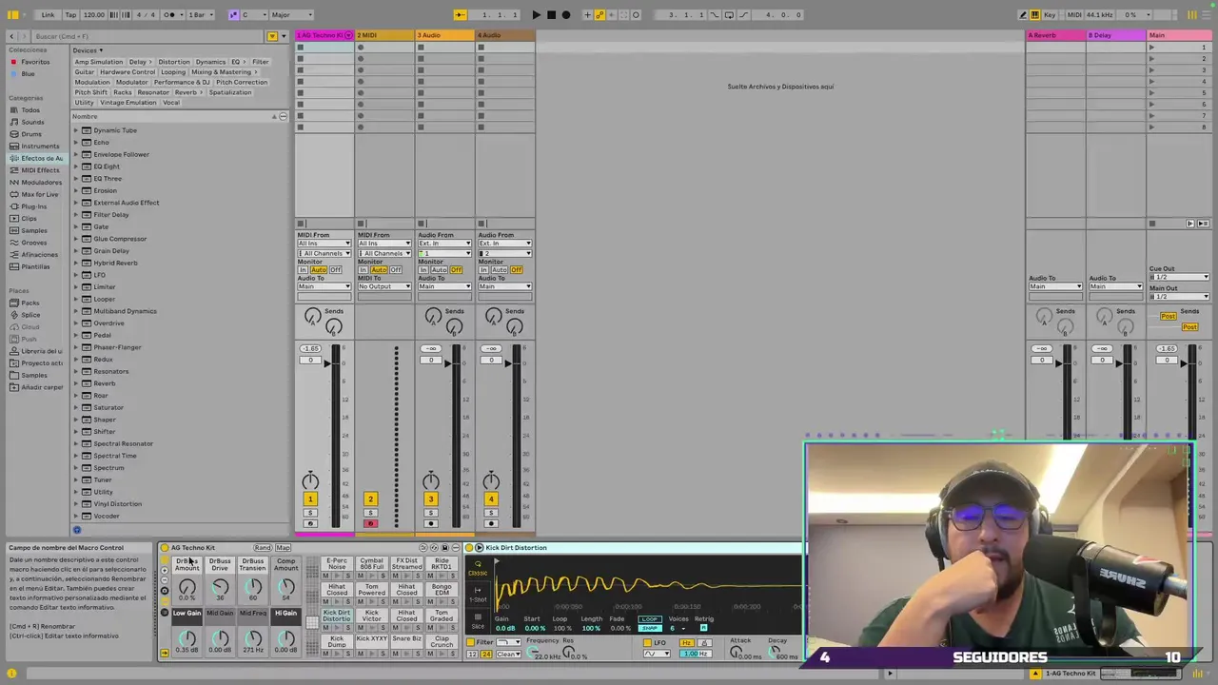
Task: Arm the Arrangement Record button
Action: point(566,14)
